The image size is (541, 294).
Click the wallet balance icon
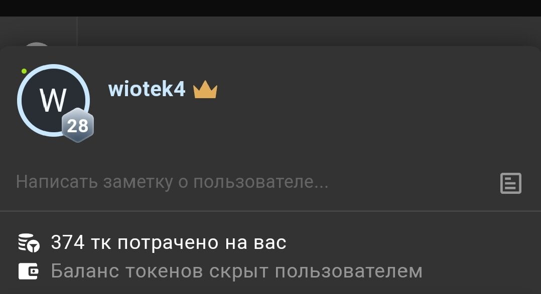click(28, 271)
